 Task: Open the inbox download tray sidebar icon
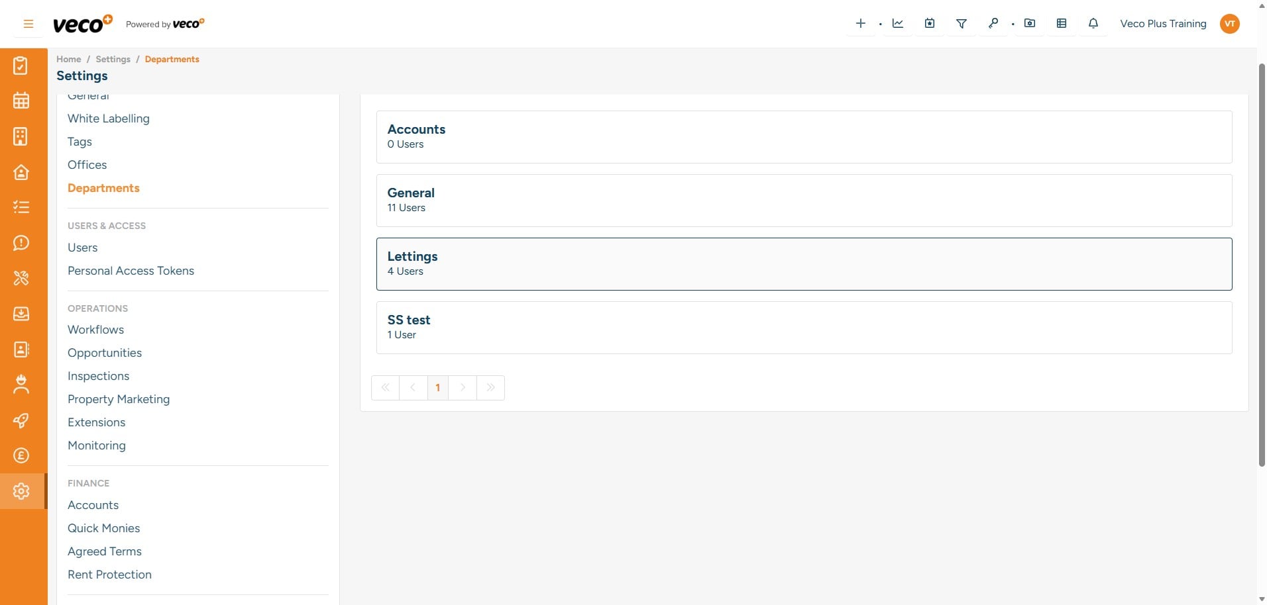pyautogui.click(x=21, y=313)
